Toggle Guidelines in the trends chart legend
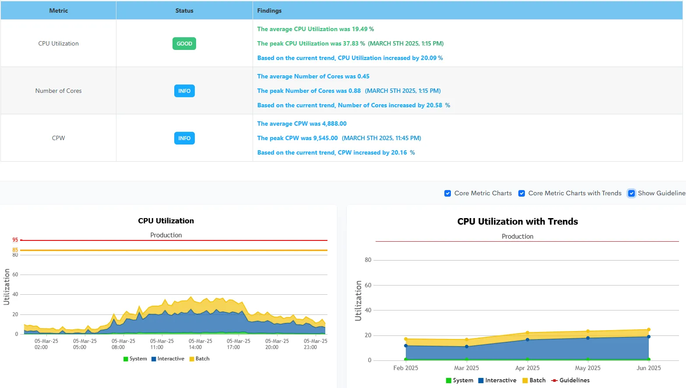This screenshot has height=388, width=686. pos(570,380)
